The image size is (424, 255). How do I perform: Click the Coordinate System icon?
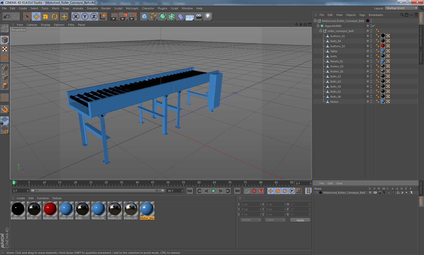pos(103,17)
